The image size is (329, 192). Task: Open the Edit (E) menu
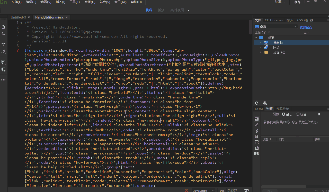point(31,2)
